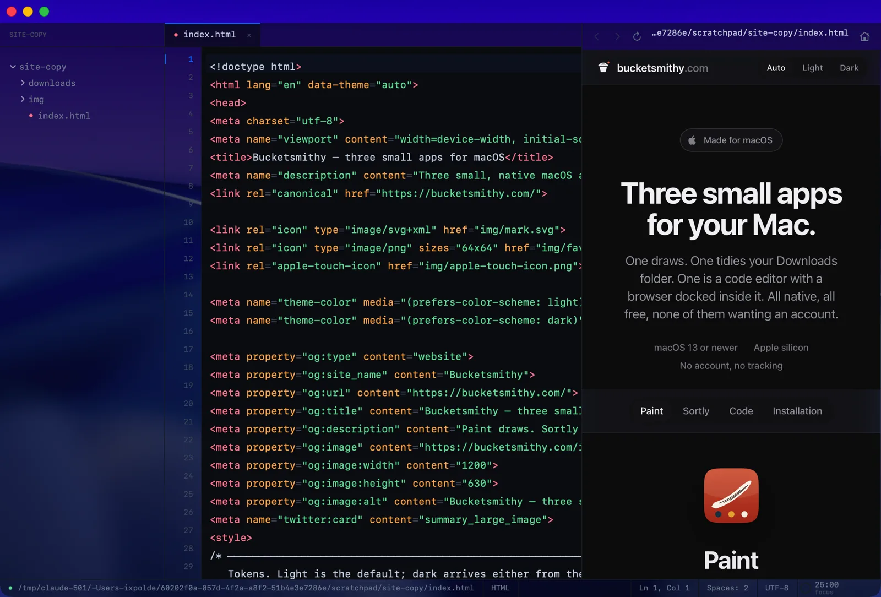Click the Made for macOS badge

[731, 140]
